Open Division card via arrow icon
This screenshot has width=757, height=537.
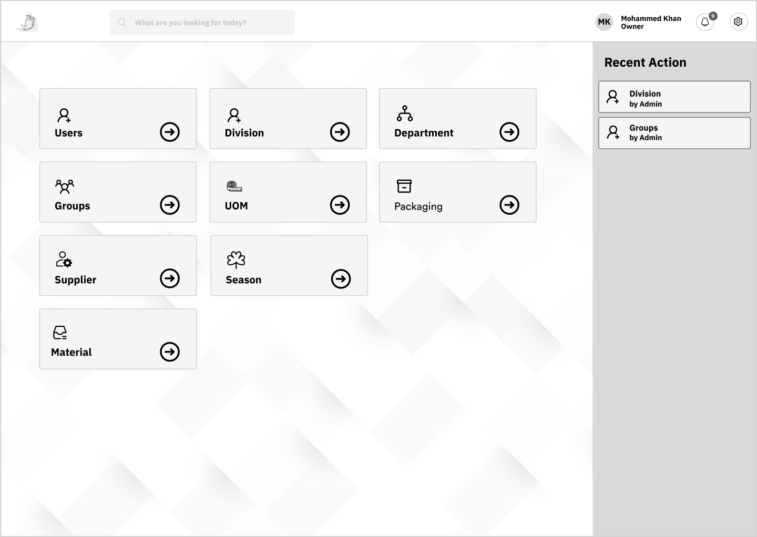coord(340,132)
